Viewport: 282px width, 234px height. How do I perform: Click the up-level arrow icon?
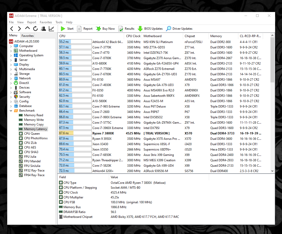(27, 28)
